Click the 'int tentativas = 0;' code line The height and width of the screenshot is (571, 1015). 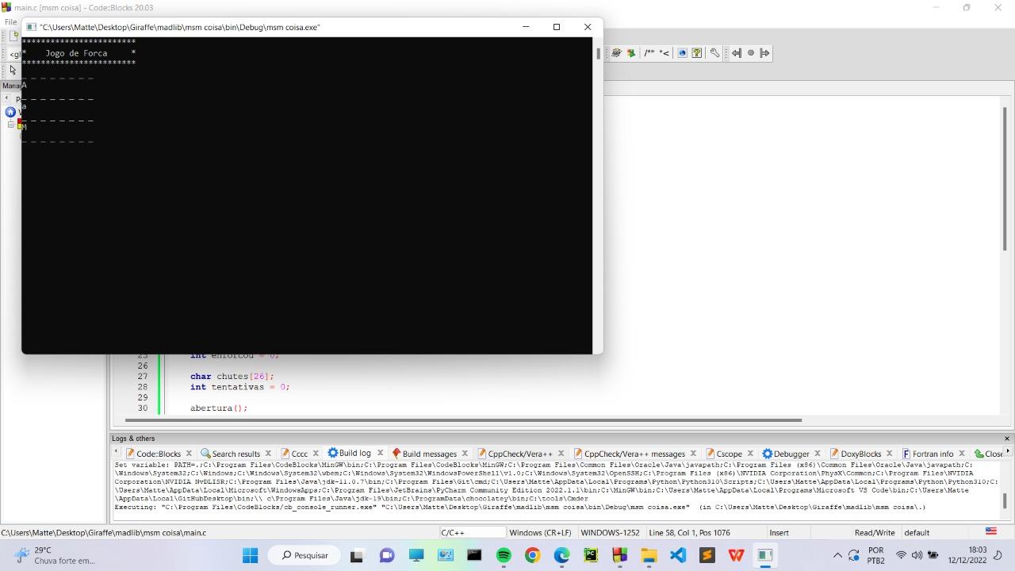[239, 387]
